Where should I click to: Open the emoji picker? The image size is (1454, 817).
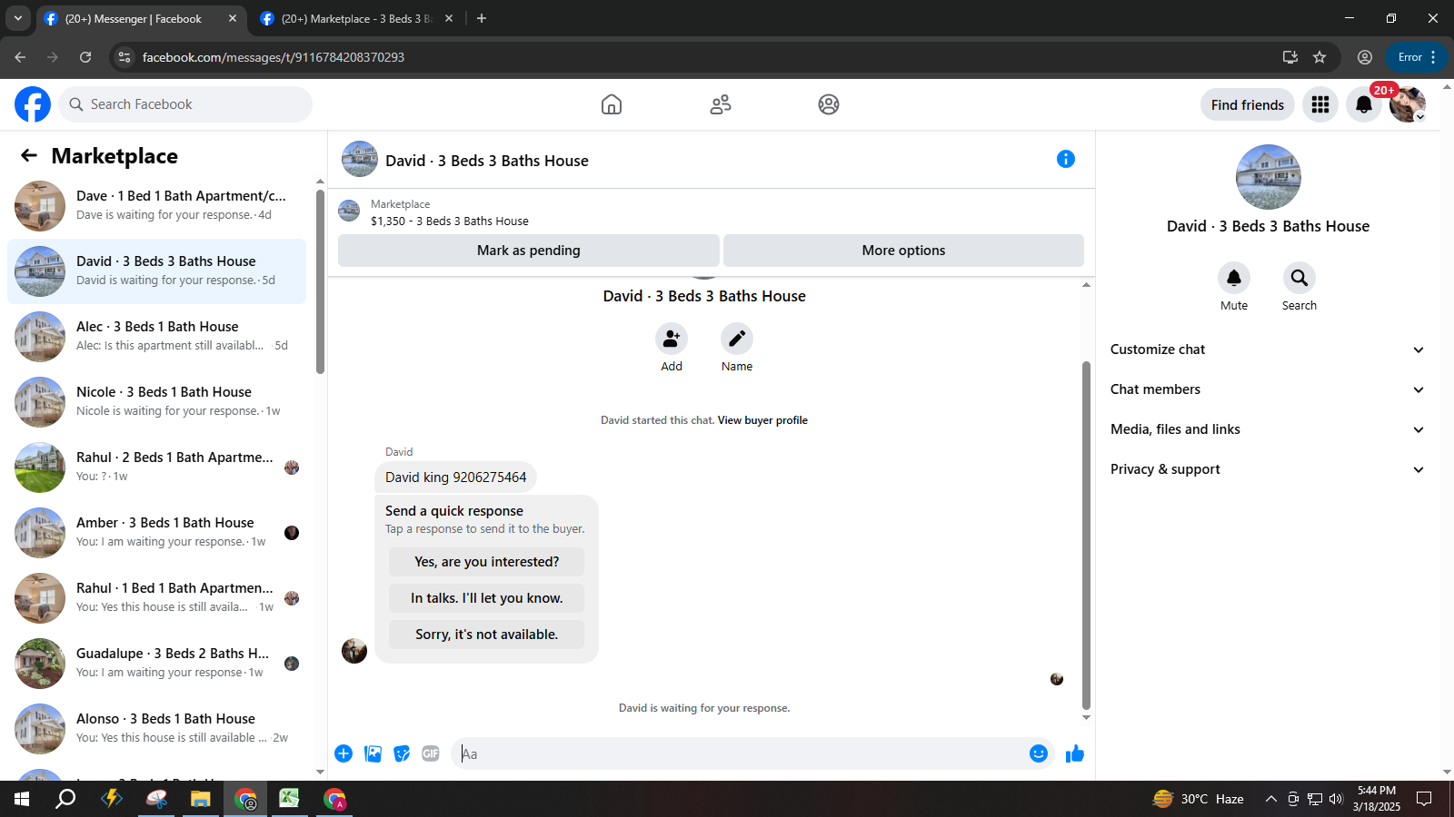coord(1039,753)
